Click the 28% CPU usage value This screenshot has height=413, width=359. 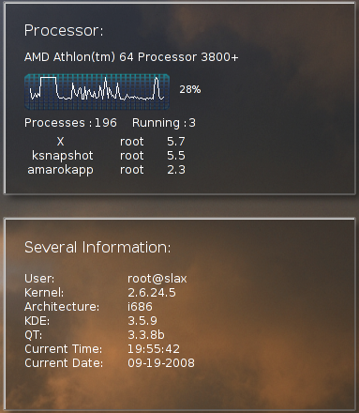pyautogui.click(x=190, y=89)
